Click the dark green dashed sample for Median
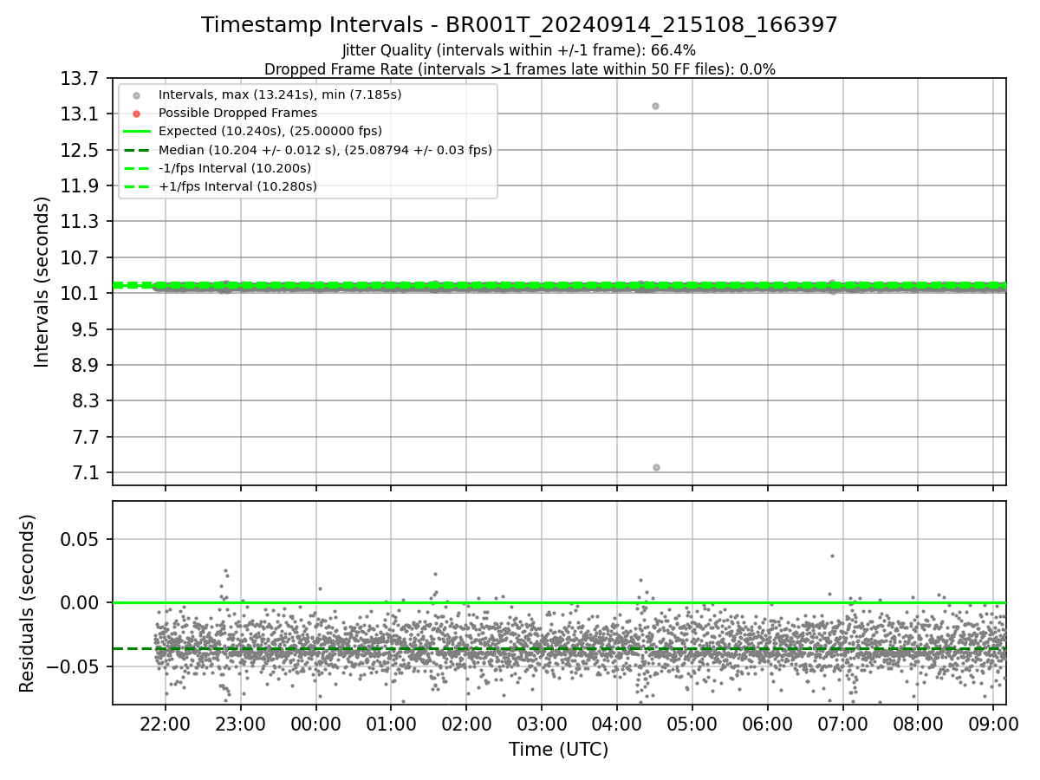Image resolution: width=1040 pixels, height=780 pixels. (x=136, y=150)
